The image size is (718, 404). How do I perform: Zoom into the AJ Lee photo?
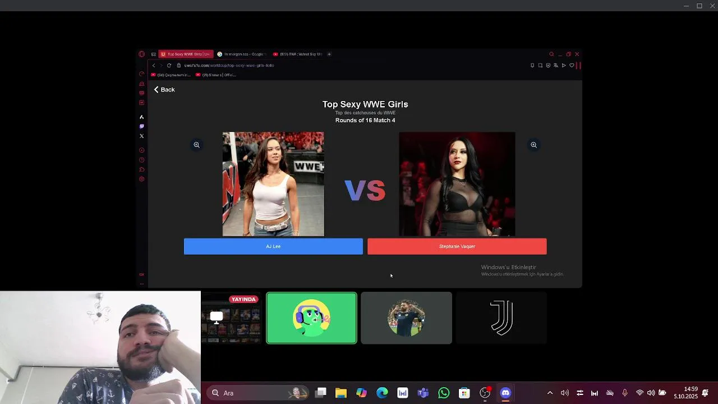point(196,145)
